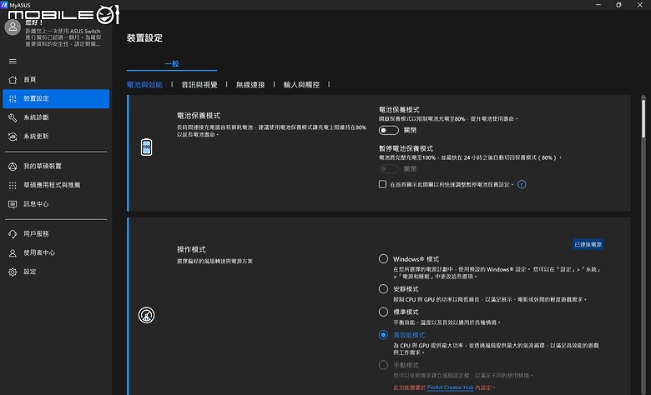This screenshot has width=651, height=395.
Task: Close the MyASUS window
Action: click(640, 4)
